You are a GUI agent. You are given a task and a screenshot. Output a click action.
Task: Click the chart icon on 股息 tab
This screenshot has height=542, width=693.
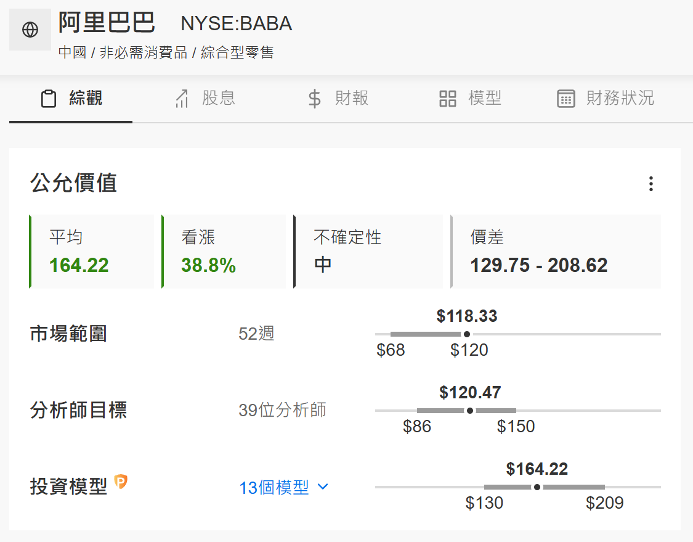[182, 98]
